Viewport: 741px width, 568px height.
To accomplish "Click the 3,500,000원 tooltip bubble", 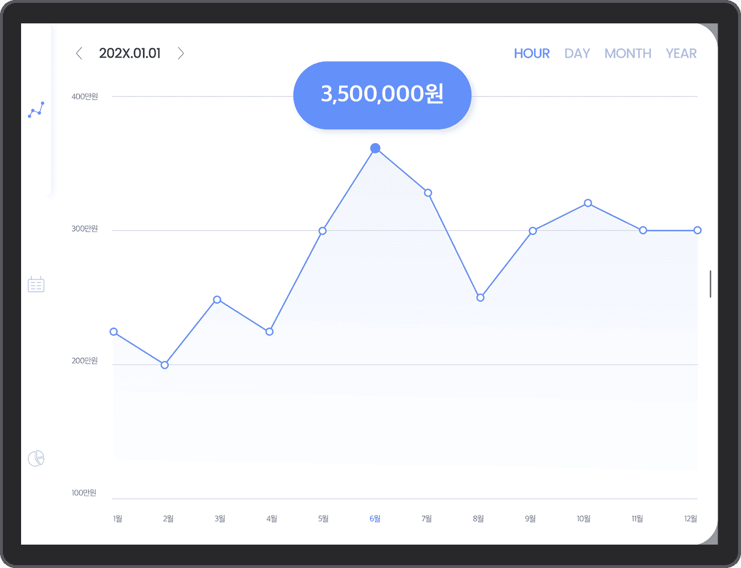I will 382,95.
